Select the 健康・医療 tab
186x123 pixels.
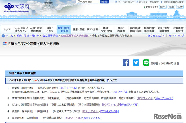(78, 29)
